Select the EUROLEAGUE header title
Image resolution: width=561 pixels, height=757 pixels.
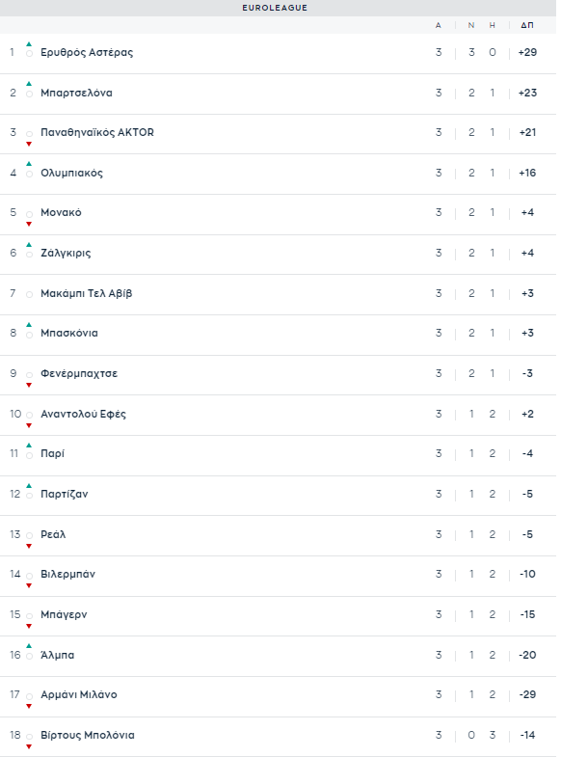[275, 8]
